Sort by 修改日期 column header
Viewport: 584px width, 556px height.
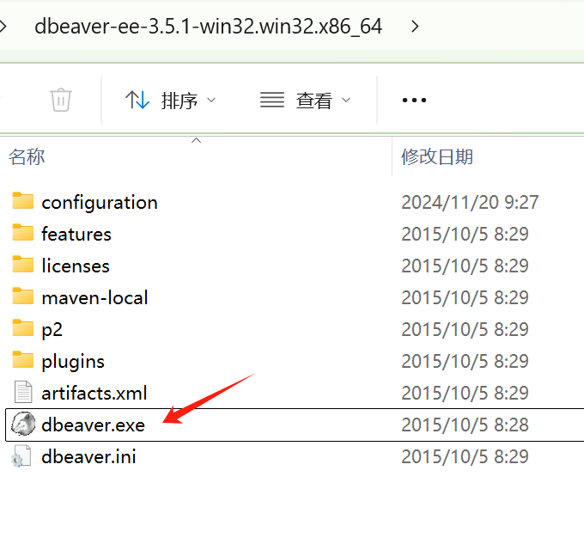[437, 156]
